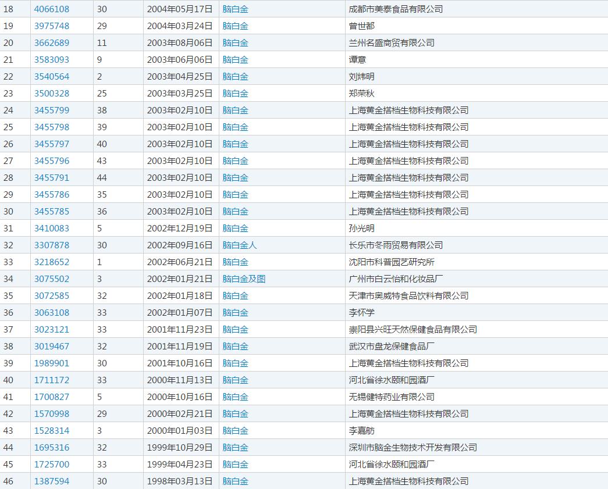Viewport: 608px width, 489px height.
Task: Click registration number 1989901
Action: click(x=52, y=363)
